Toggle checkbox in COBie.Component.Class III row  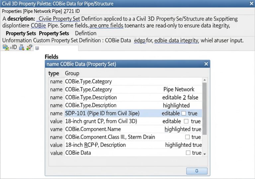coord(187,137)
